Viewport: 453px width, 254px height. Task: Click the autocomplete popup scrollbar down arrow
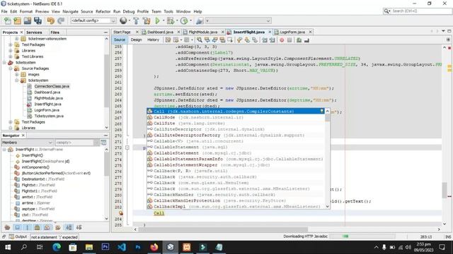tap(327, 207)
